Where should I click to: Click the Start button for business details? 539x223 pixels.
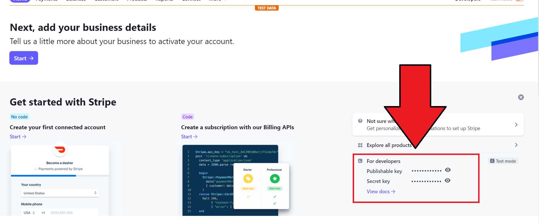coord(24,58)
